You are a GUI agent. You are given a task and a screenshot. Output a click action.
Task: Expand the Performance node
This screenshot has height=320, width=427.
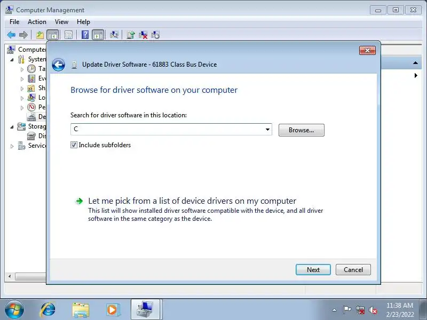point(22,108)
